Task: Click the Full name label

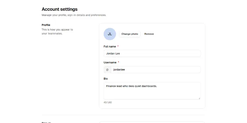Action: click(x=110, y=47)
